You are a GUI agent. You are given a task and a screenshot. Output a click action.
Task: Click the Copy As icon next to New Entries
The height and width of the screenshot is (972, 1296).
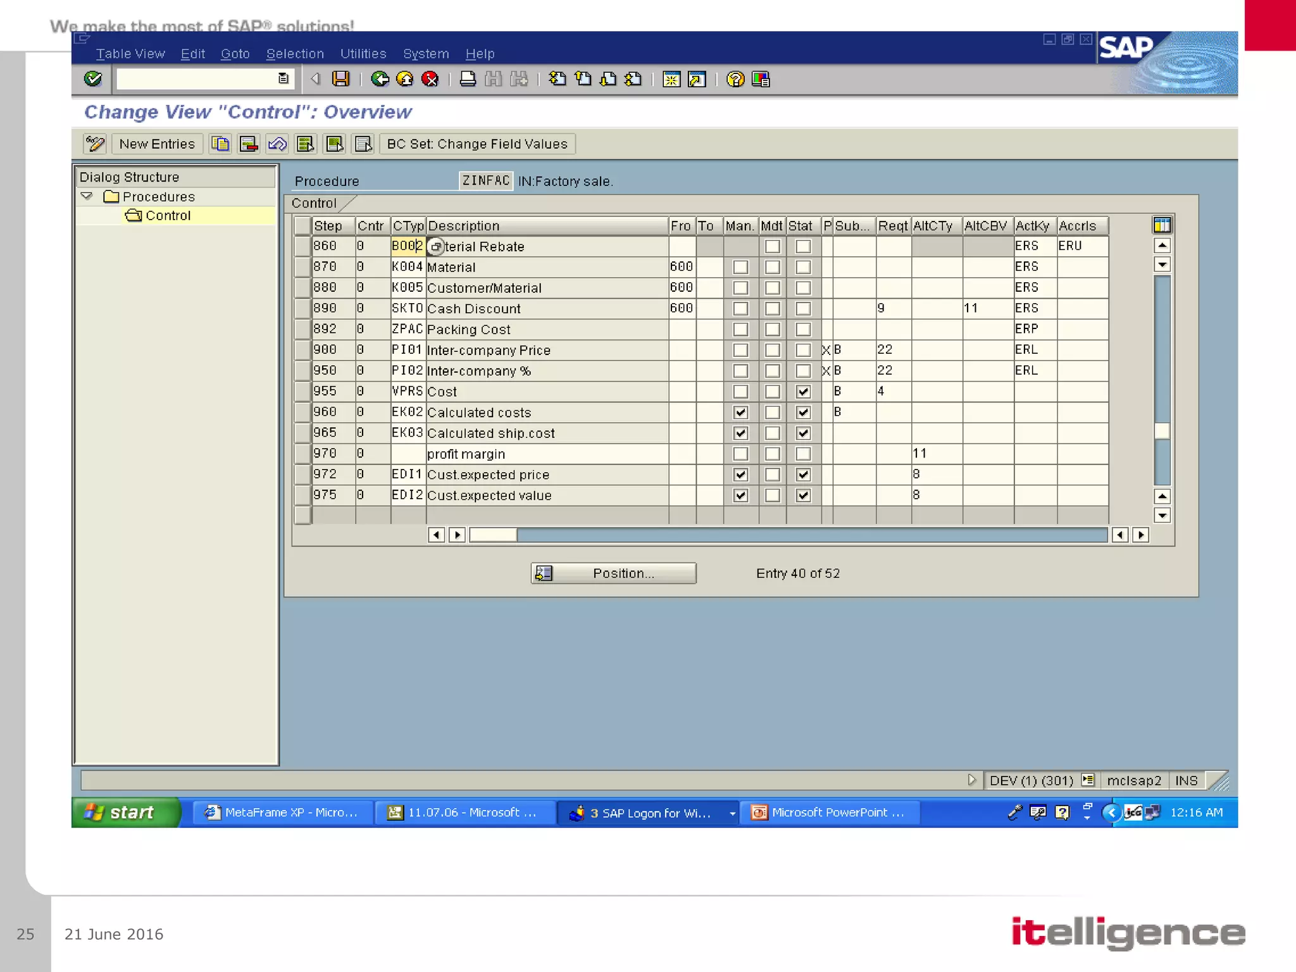point(220,144)
